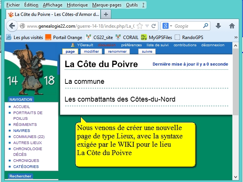Open the URL bar history dropdown arrow

(x=147, y=26)
